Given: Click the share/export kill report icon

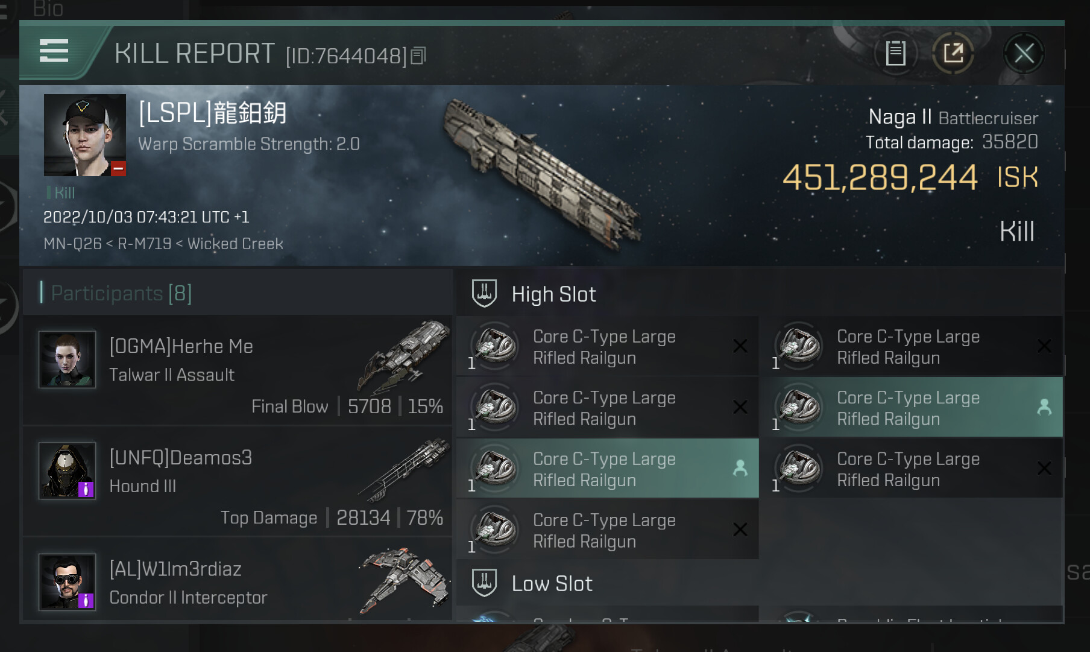Looking at the screenshot, I should click(x=953, y=54).
